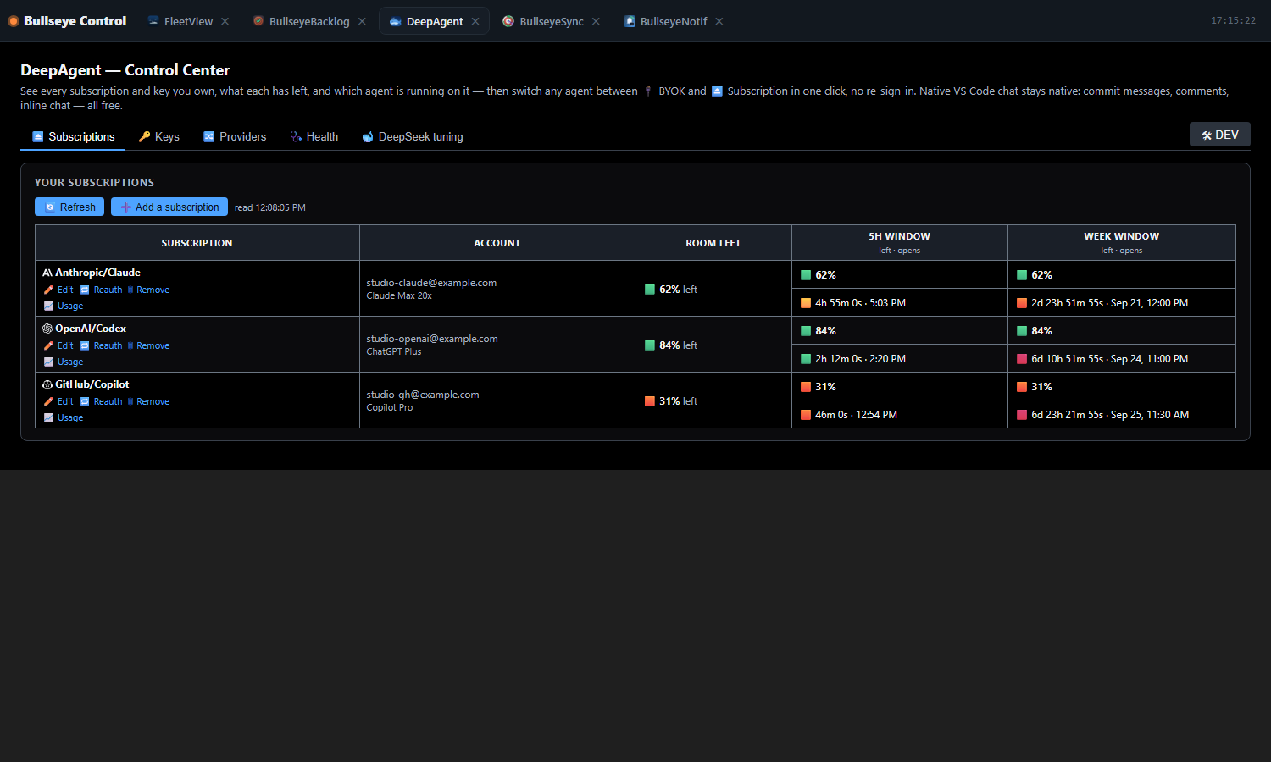Click the Sep 24, 11:00 PM week cell

[1122, 358]
